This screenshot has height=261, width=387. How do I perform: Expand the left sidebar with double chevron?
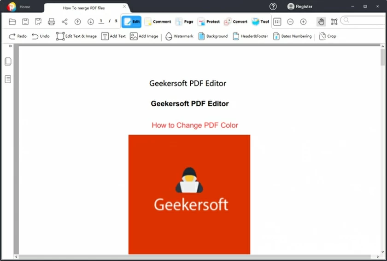pyautogui.click(x=10, y=46)
